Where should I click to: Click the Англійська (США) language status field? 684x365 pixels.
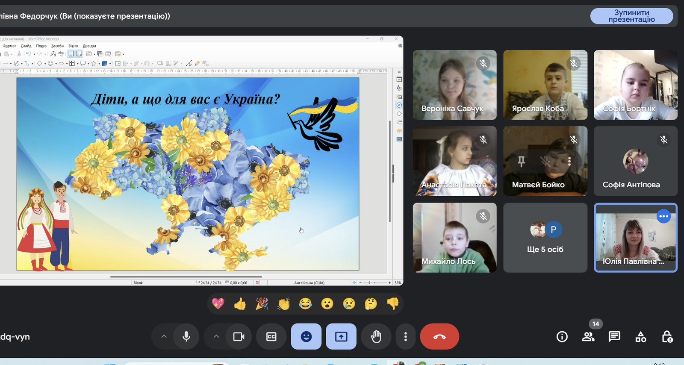309,283
